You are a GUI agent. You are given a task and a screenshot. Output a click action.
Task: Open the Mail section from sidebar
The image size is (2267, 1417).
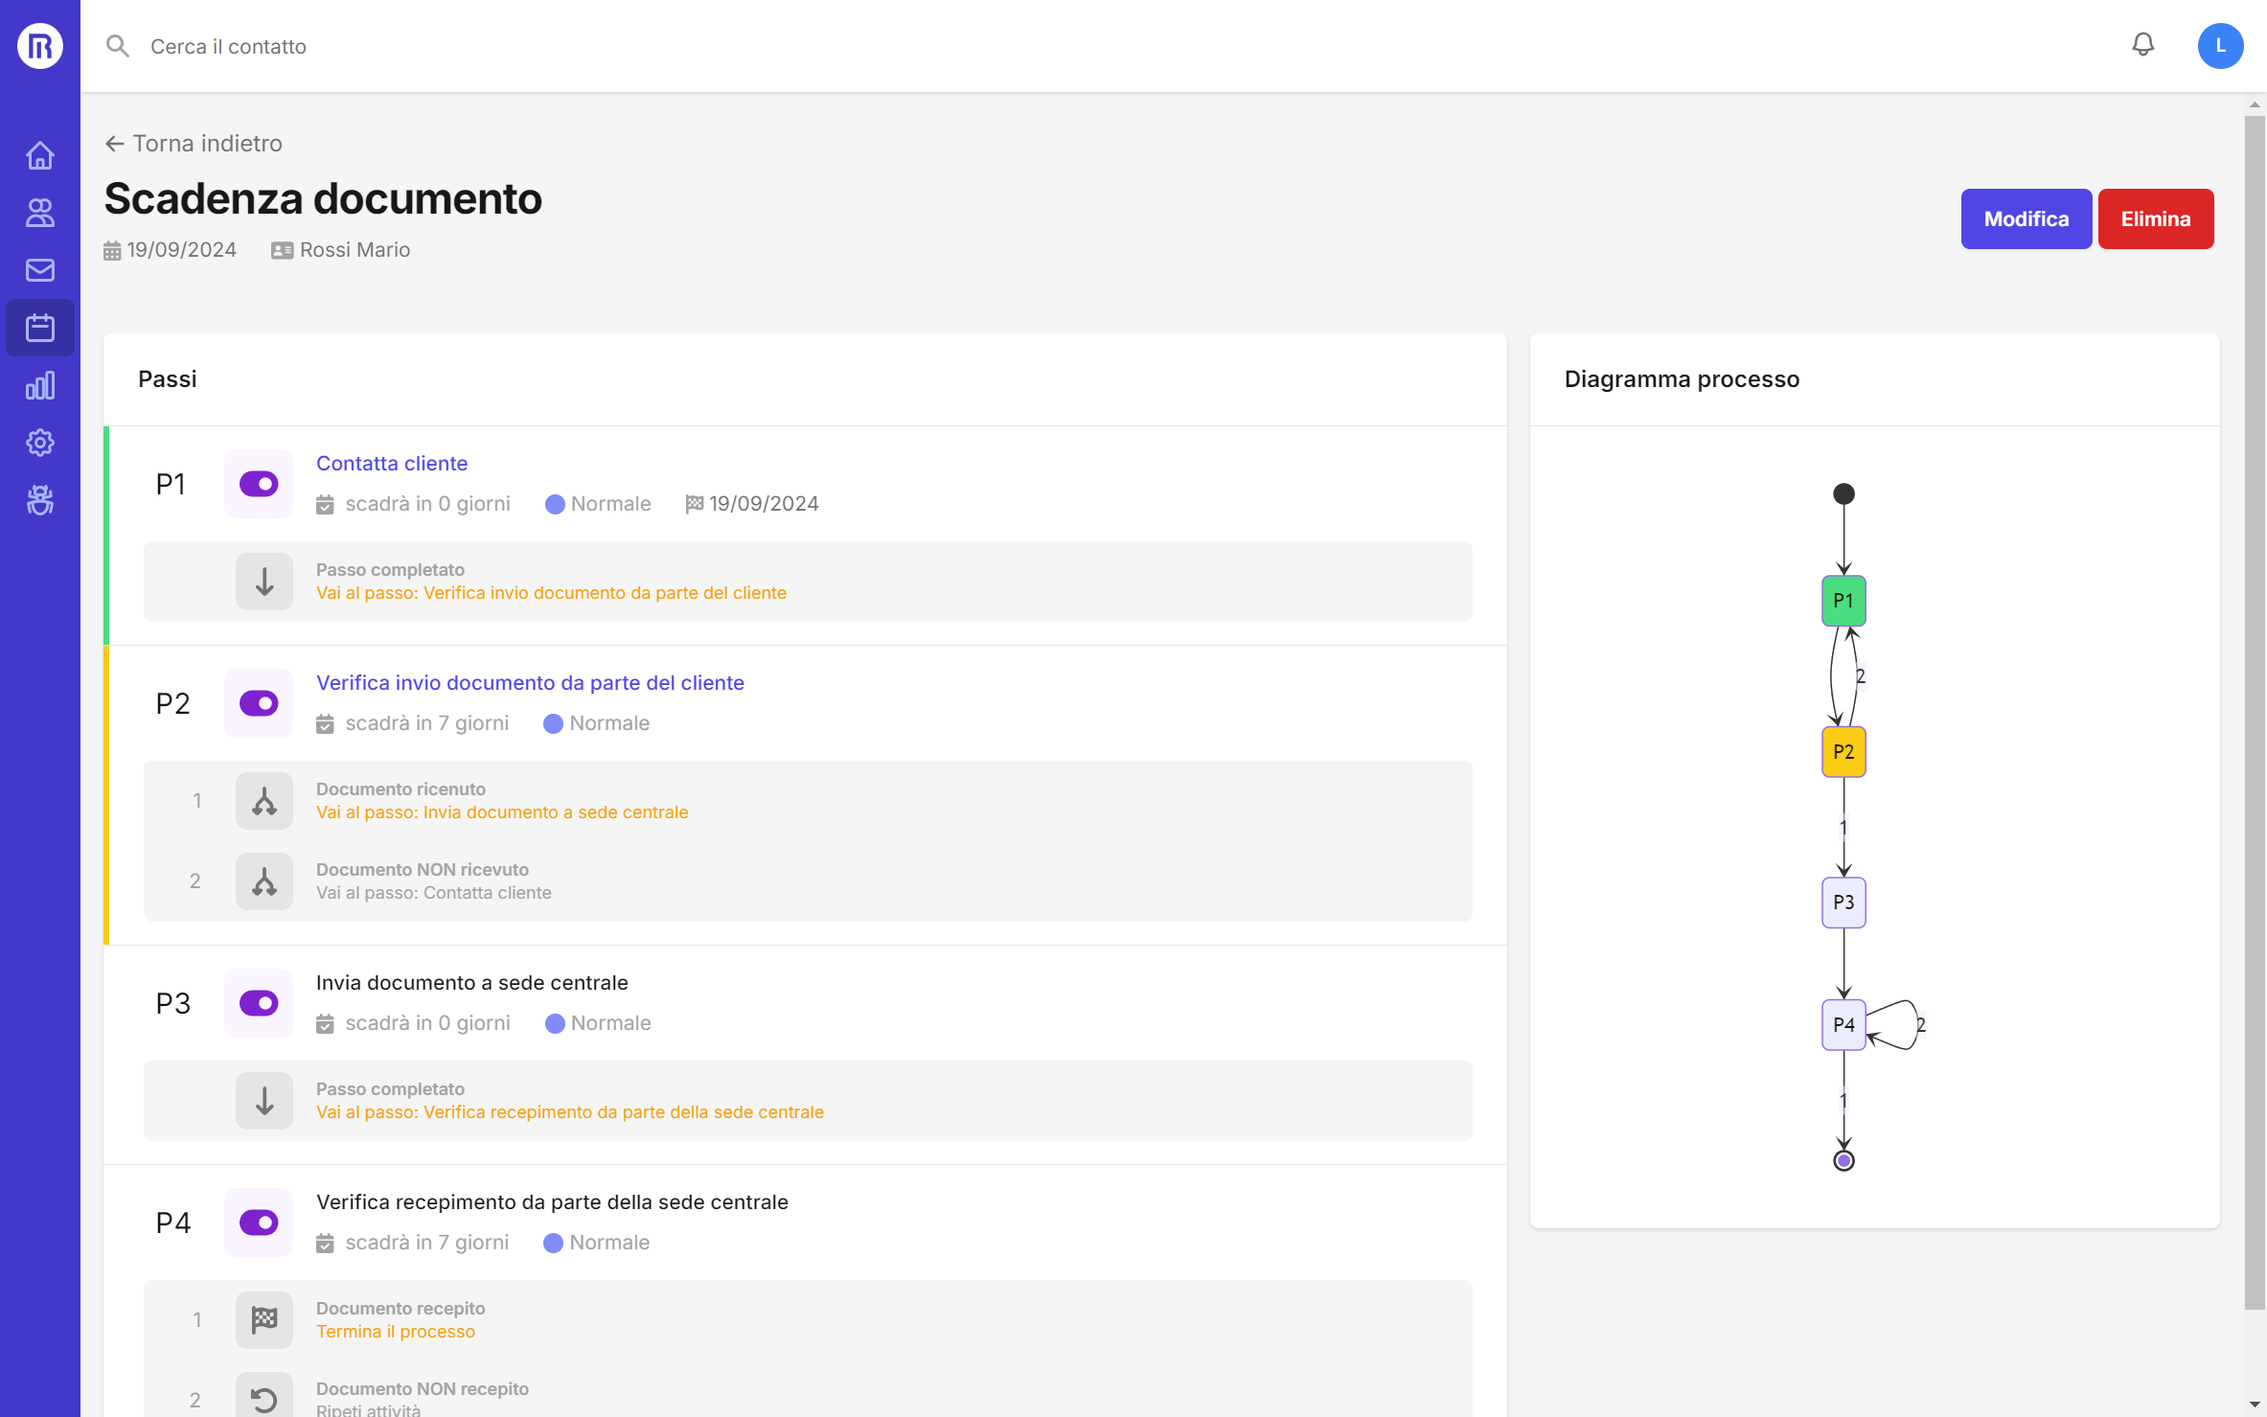click(x=39, y=269)
